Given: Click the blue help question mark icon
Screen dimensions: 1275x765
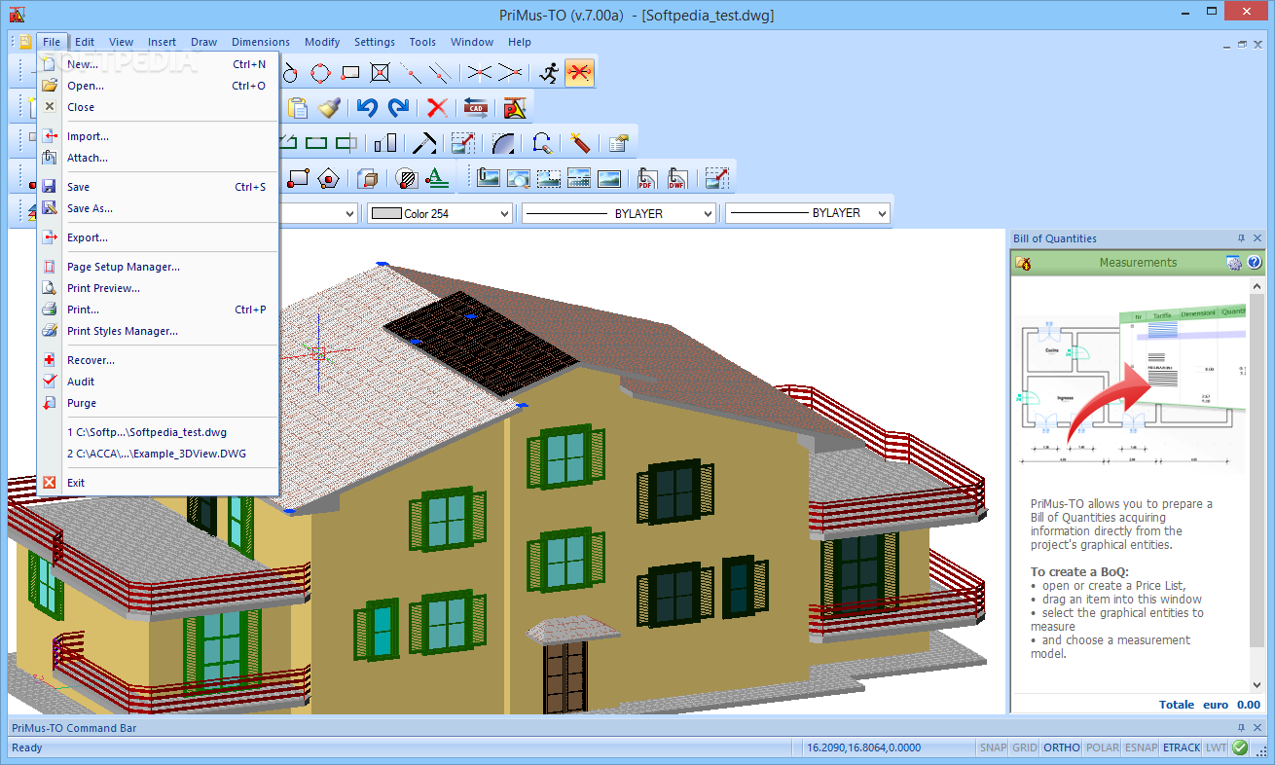Looking at the screenshot, I should coord(1255,263).
